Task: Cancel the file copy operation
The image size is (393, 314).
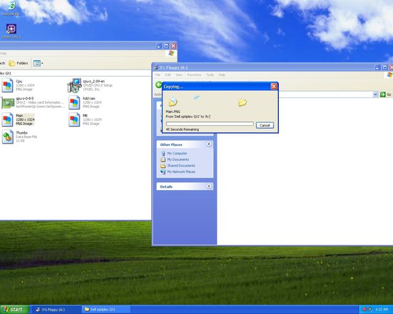Action: pos(265,125)
